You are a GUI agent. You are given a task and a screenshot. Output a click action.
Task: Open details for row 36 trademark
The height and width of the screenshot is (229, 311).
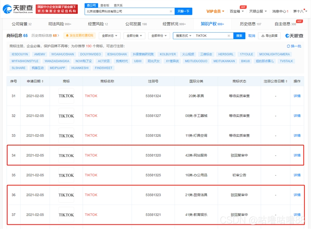click(x=297, y=195)
